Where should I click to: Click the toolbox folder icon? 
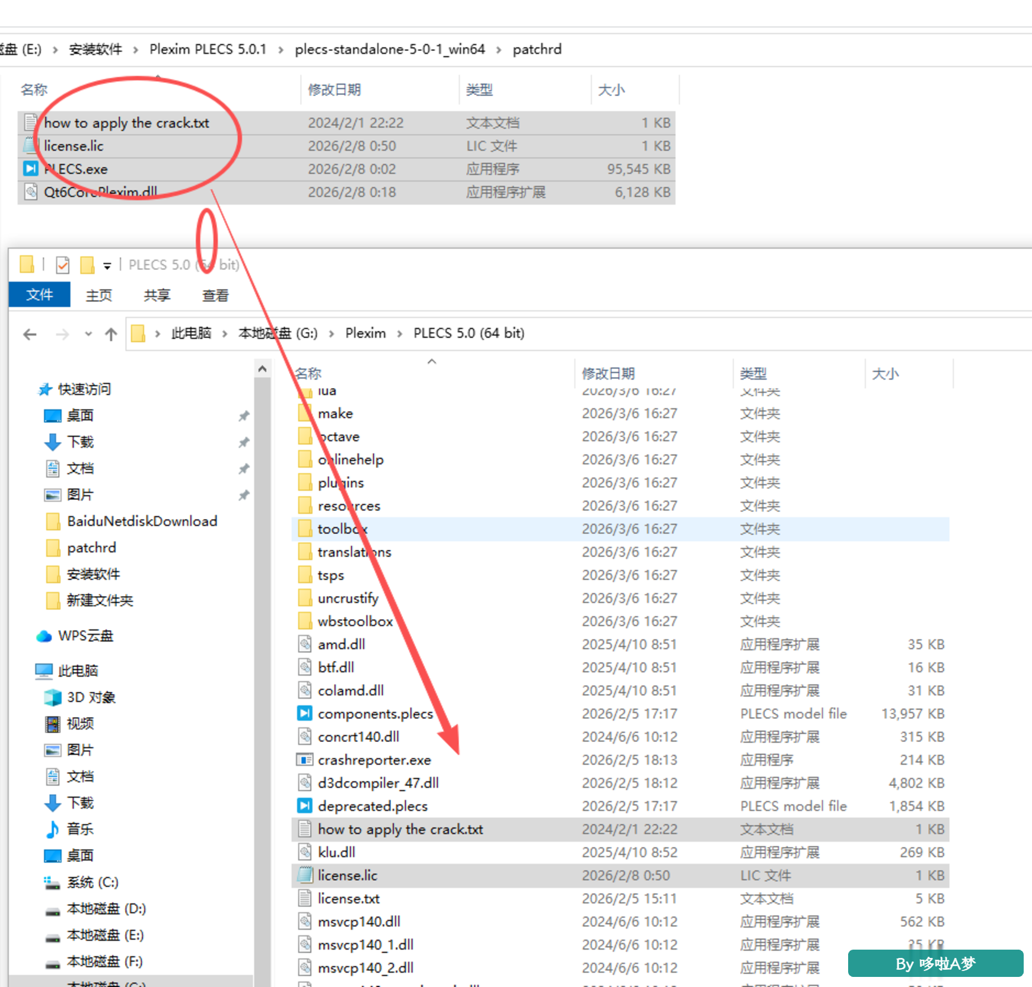coord(305,529)
